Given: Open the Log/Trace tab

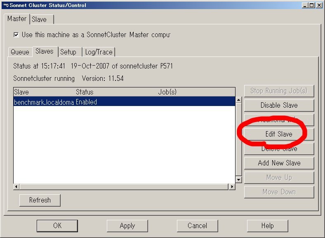Looking at the screenshot, I should [x=99, y=52].
